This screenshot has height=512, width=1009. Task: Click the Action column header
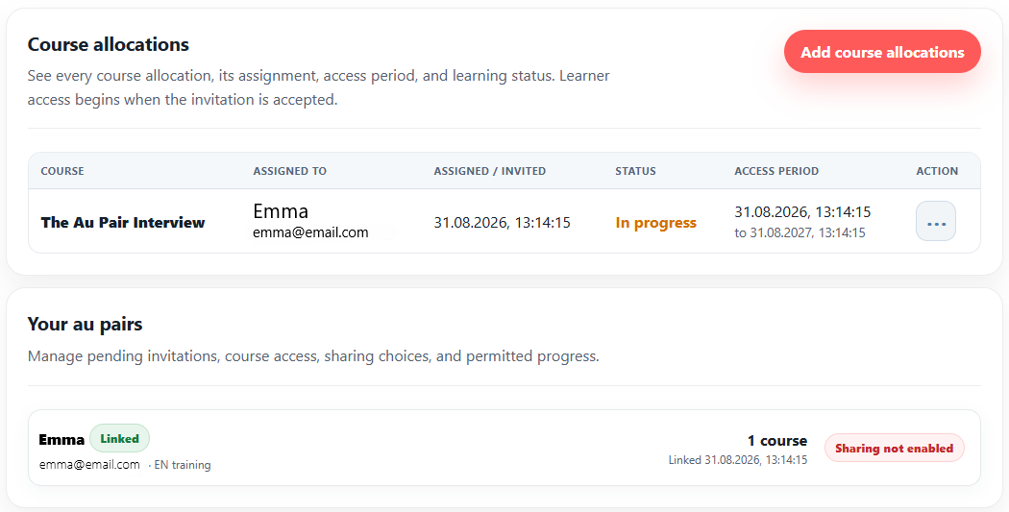click(937, 171)
